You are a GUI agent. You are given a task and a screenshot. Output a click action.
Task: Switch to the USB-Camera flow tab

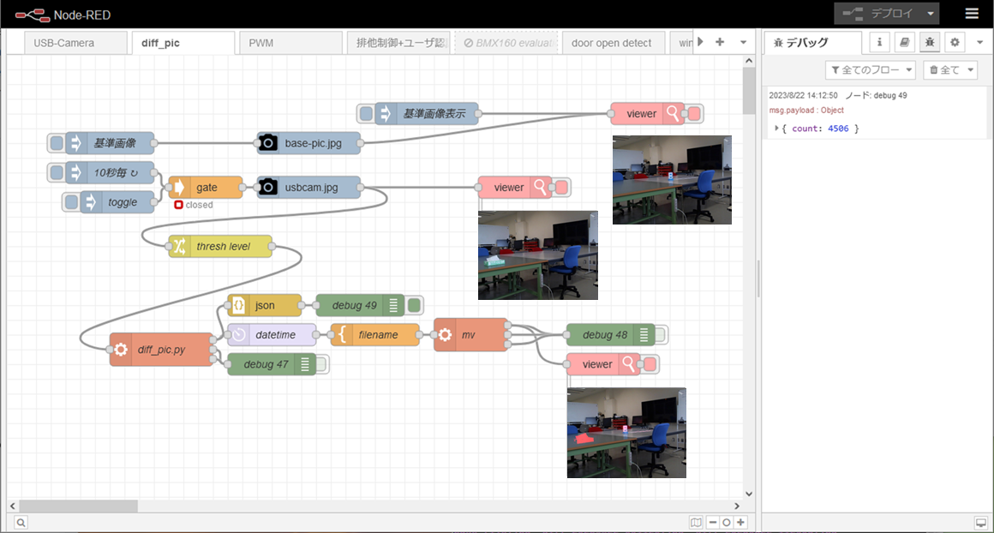pos(64,43)
